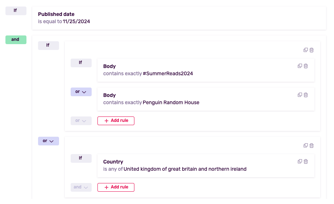Open the 'or' operator dropdown before Penguin rule
This screenshot has width=334, height=204.
pyautogui.click(x=81, y=92)
